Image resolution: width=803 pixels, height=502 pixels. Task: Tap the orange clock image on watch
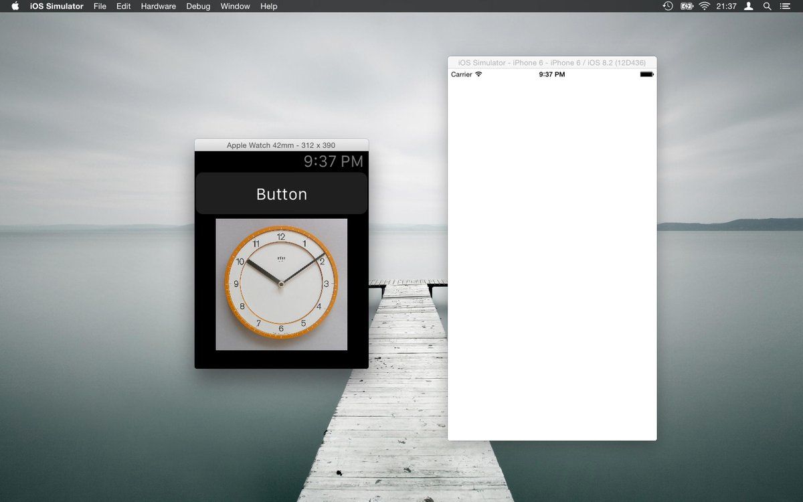tap(281, 284)
